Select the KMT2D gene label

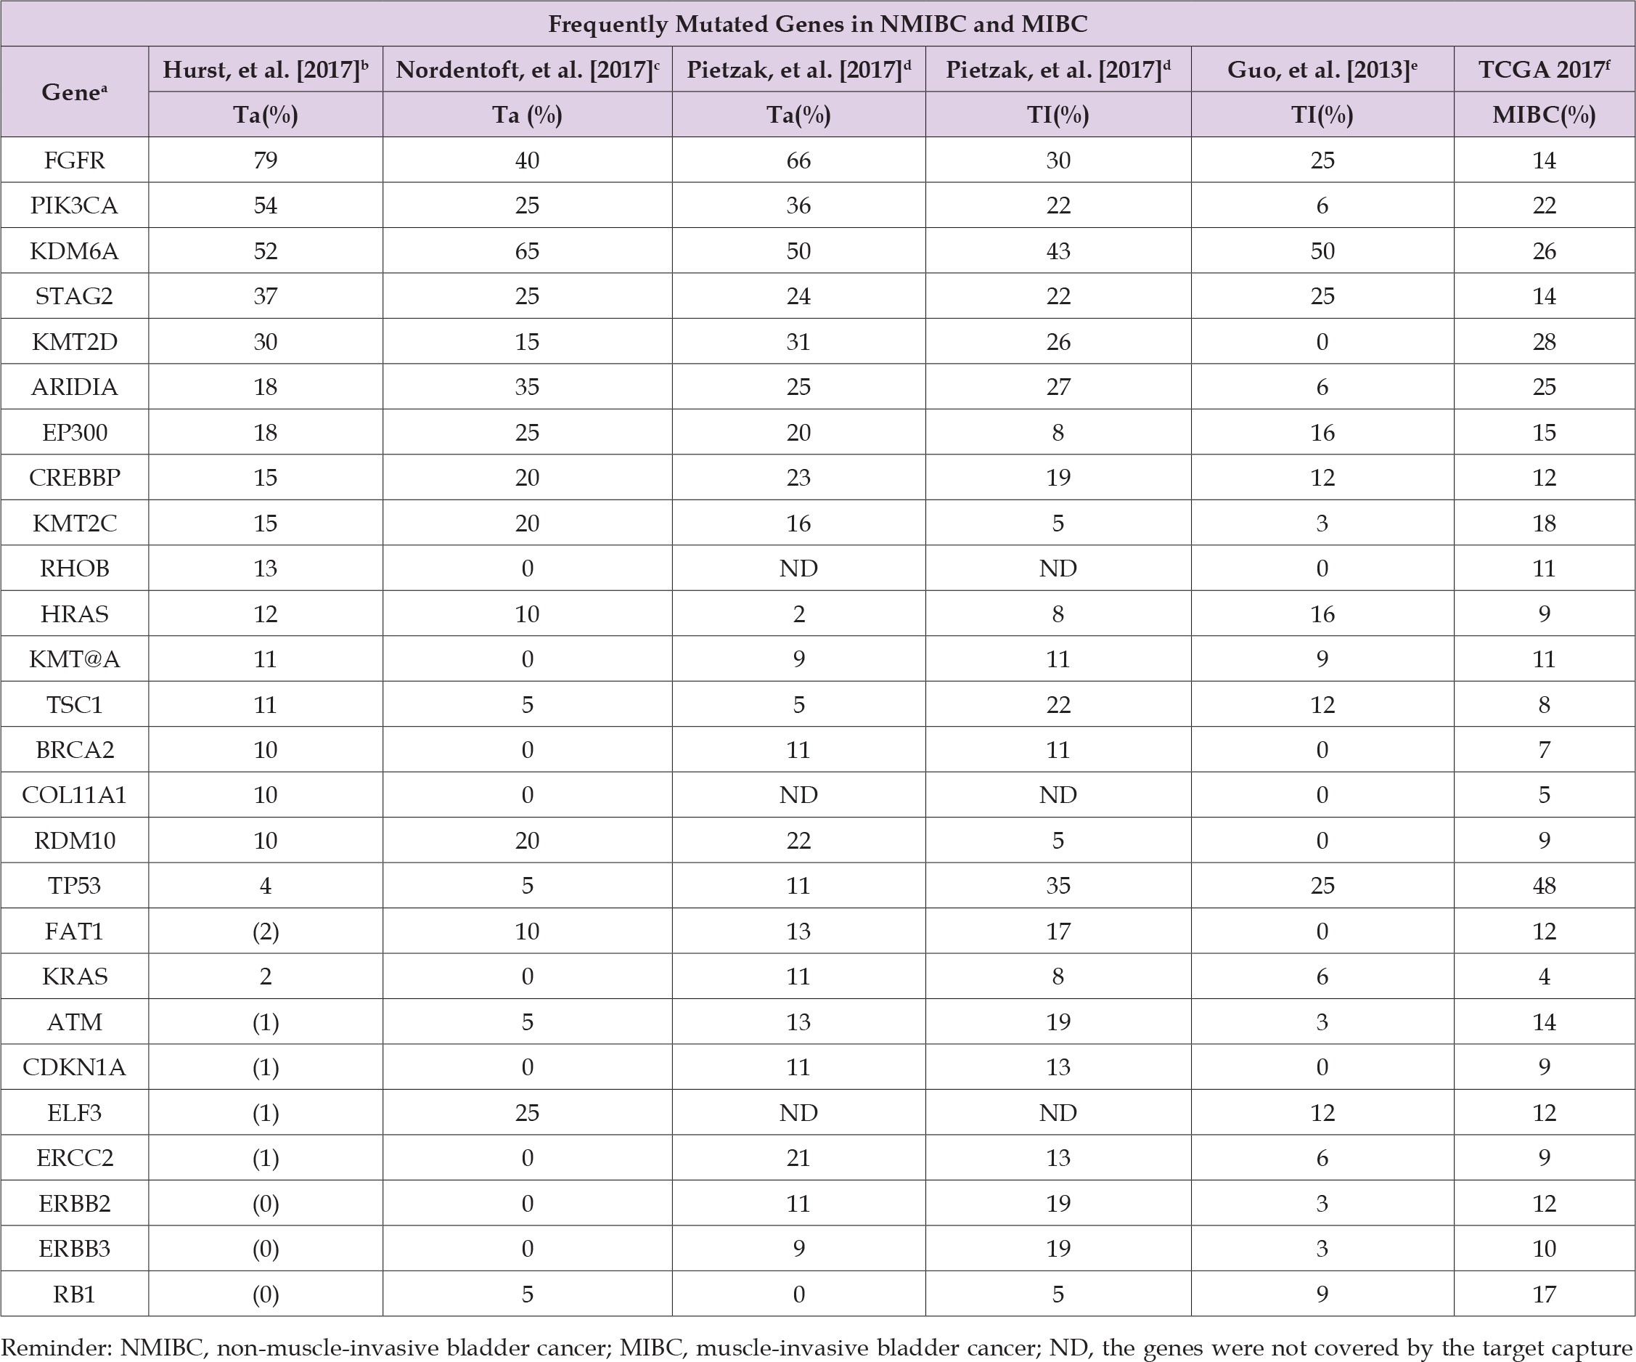point(74,341)
